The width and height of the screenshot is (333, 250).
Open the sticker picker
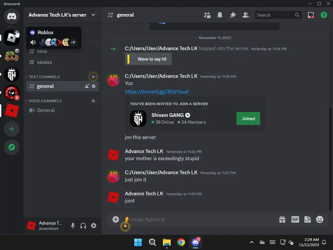point(308,219)
